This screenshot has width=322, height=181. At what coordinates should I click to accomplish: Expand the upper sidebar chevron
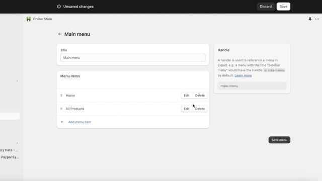(x=17, y=81)
